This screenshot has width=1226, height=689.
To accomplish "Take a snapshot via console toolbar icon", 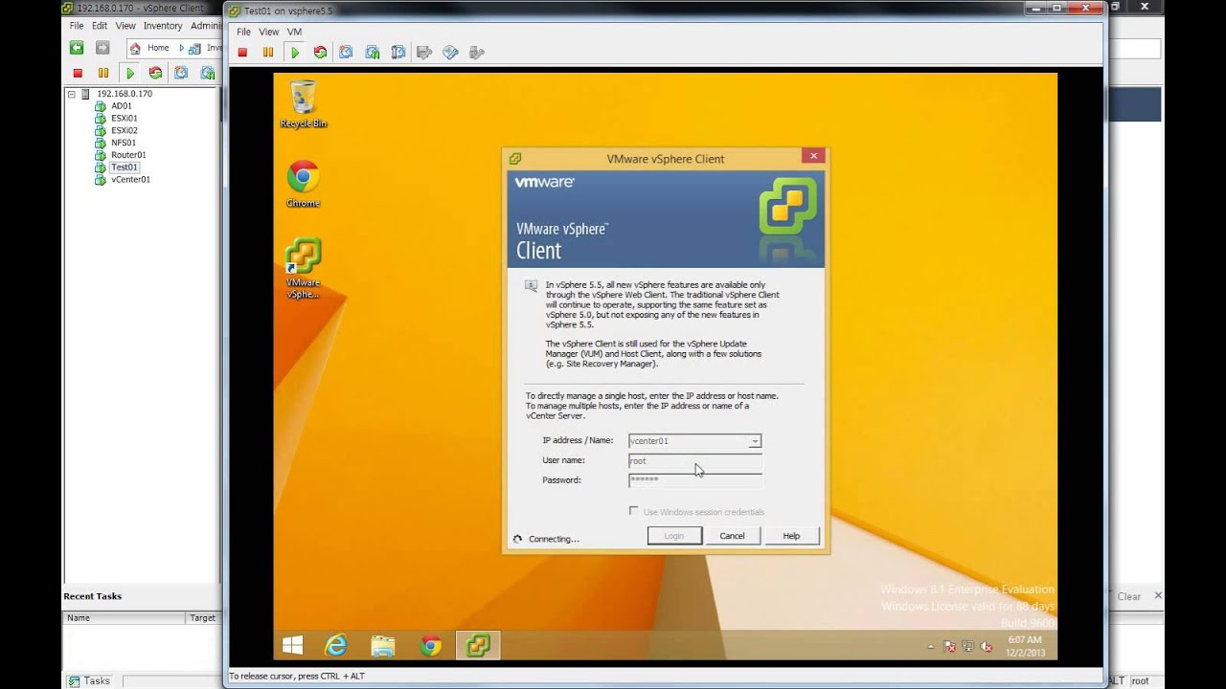I will tap(346, 53).
